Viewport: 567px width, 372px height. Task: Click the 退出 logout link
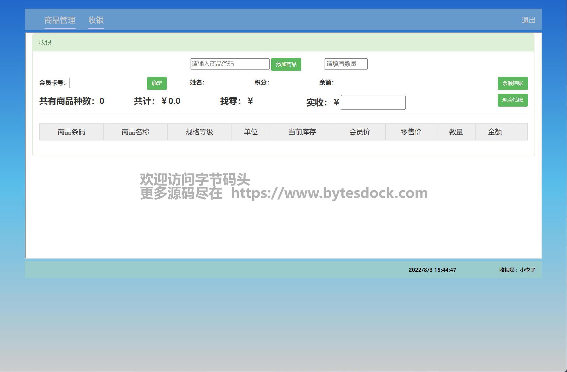tap(528, 20)
